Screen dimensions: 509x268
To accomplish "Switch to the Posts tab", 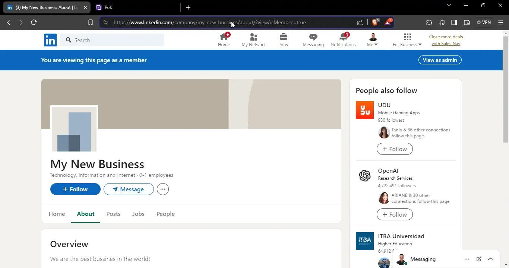I will (x=113, y=214).
